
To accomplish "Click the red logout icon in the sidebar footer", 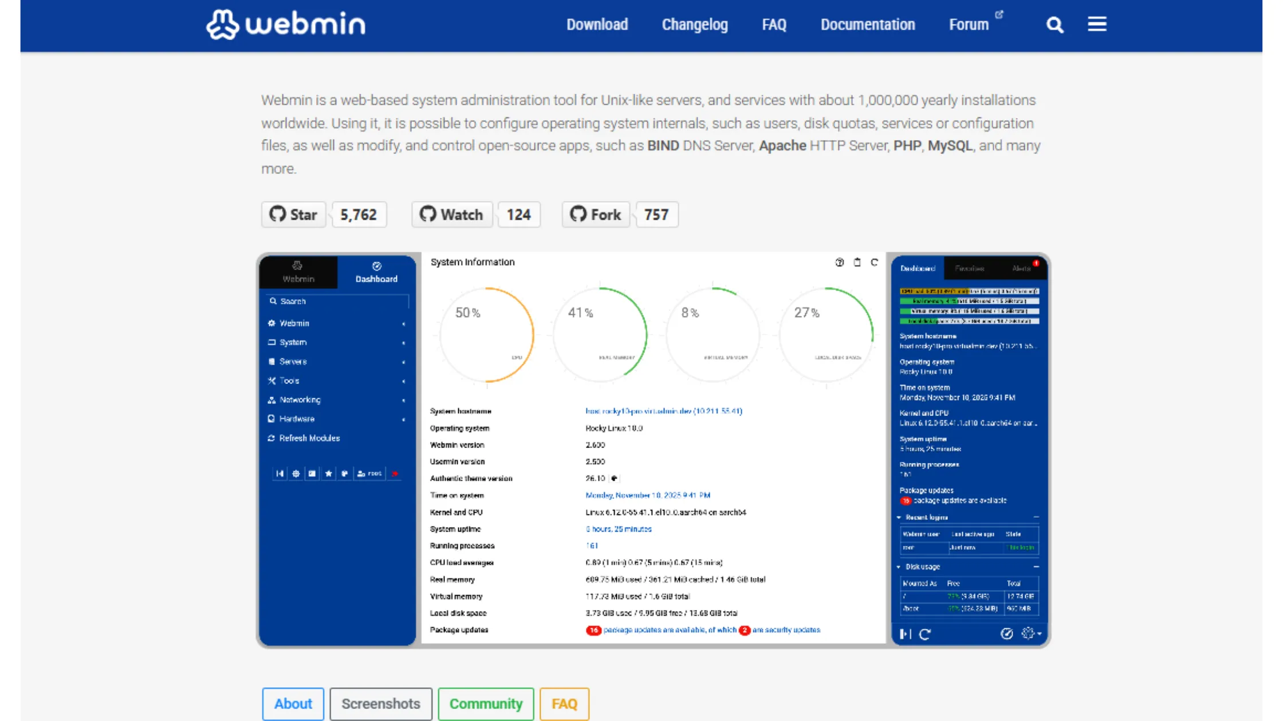I will [x=395, y=473].
